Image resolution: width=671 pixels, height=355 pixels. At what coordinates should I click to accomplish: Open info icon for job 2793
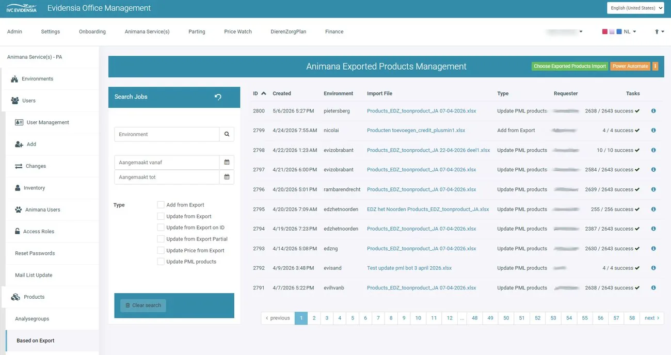click(x=653, y=248)
